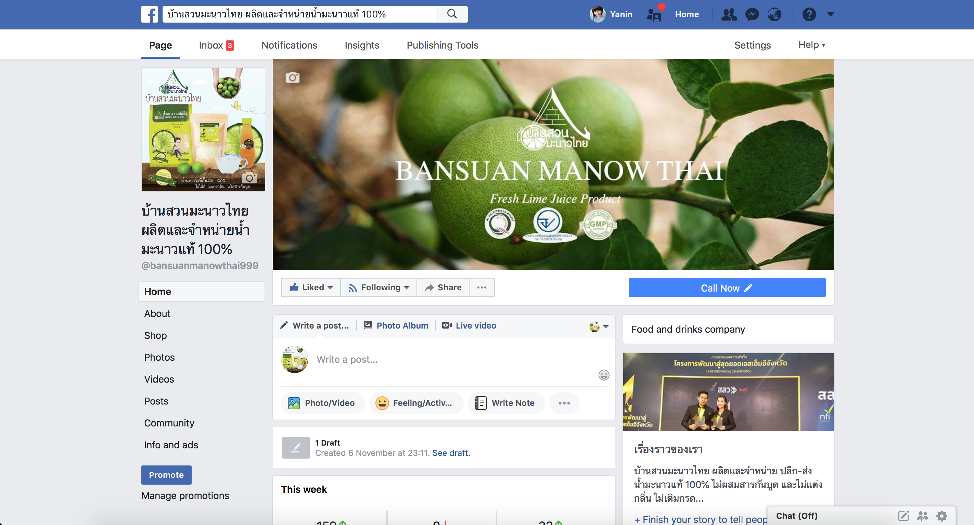The width and height of the screenshot is (974, 525).
Task: Click the Write a post tab
Action: click(314, 326)
